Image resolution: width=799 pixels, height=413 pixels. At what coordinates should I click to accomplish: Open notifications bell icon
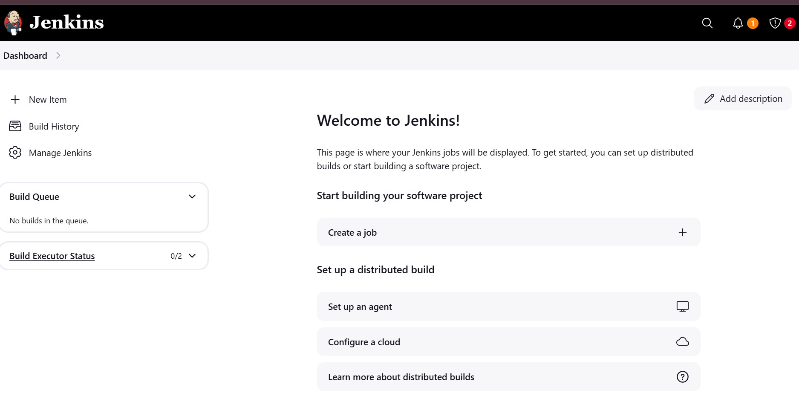(x=738, y=23)
